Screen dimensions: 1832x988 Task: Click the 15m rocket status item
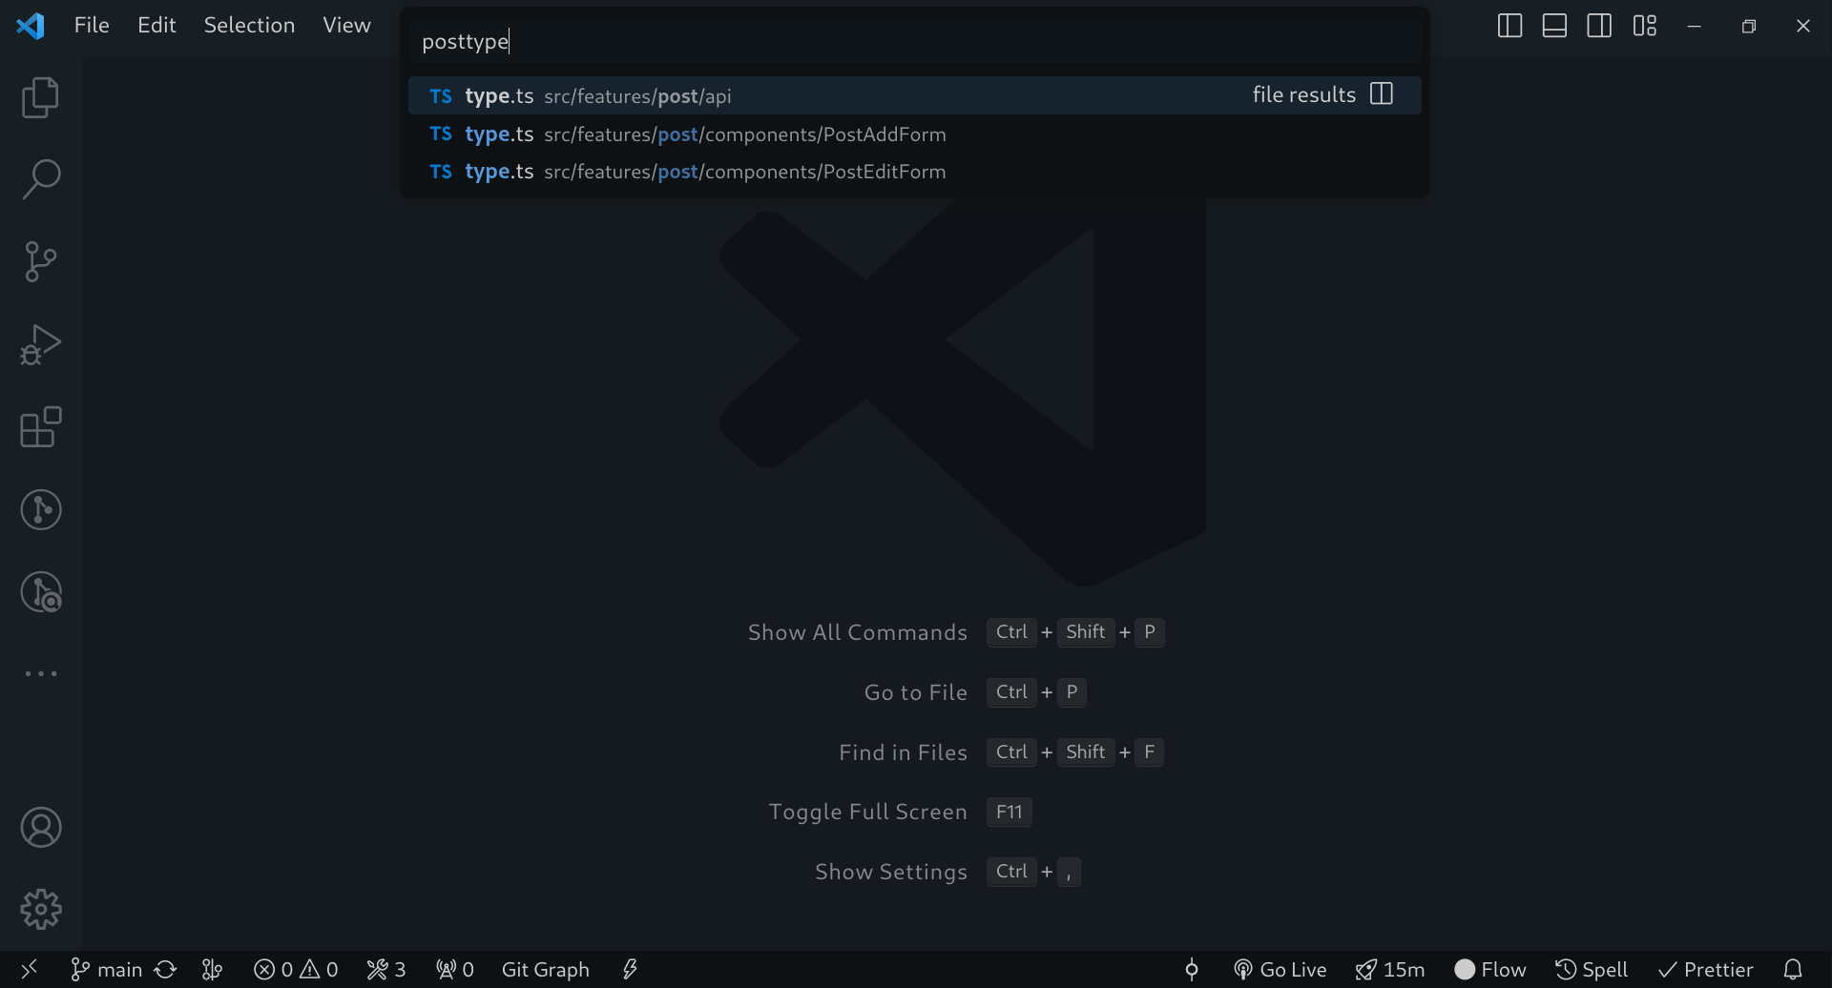1390,970
